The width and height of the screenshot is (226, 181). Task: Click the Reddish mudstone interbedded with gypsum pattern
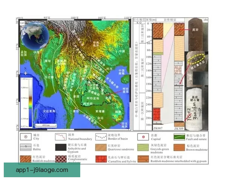(143, 159)
